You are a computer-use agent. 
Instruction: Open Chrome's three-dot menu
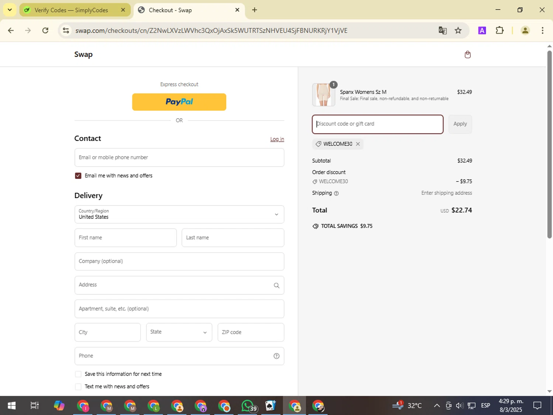[542, 31]
